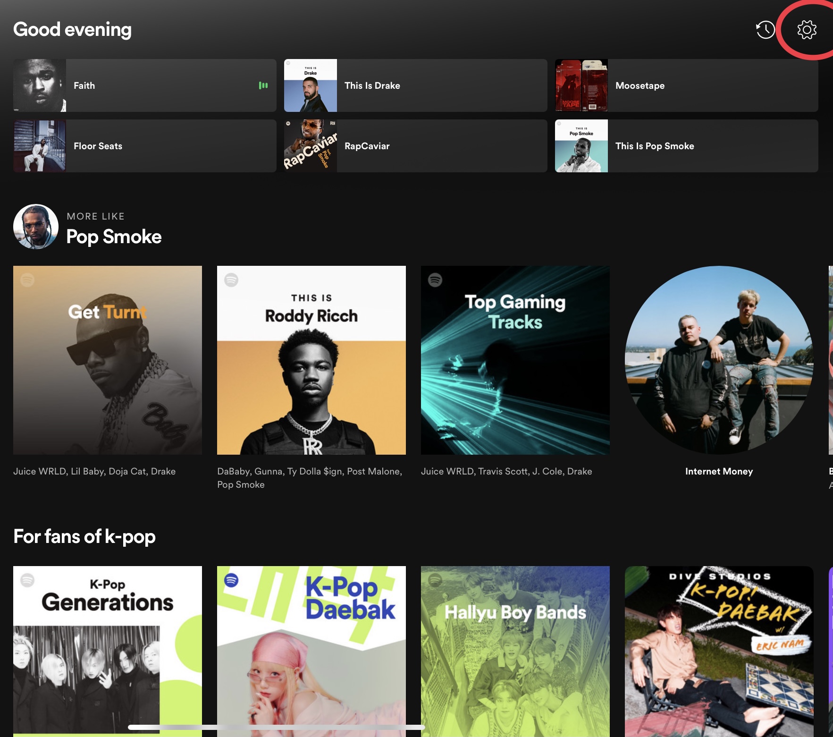The height and width of the screenshot is (737, 833).
Task: Click 'DaBaby, Gunna, Ty Dolla $ign' description
Action: click(310, 478)
